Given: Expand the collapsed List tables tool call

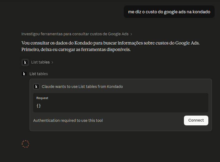Looking at the screenshot, I should tap(42, 62).
